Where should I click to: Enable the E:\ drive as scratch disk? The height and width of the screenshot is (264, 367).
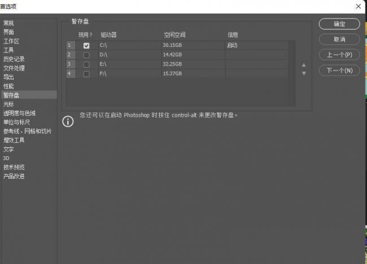click(x=86, y=64)
